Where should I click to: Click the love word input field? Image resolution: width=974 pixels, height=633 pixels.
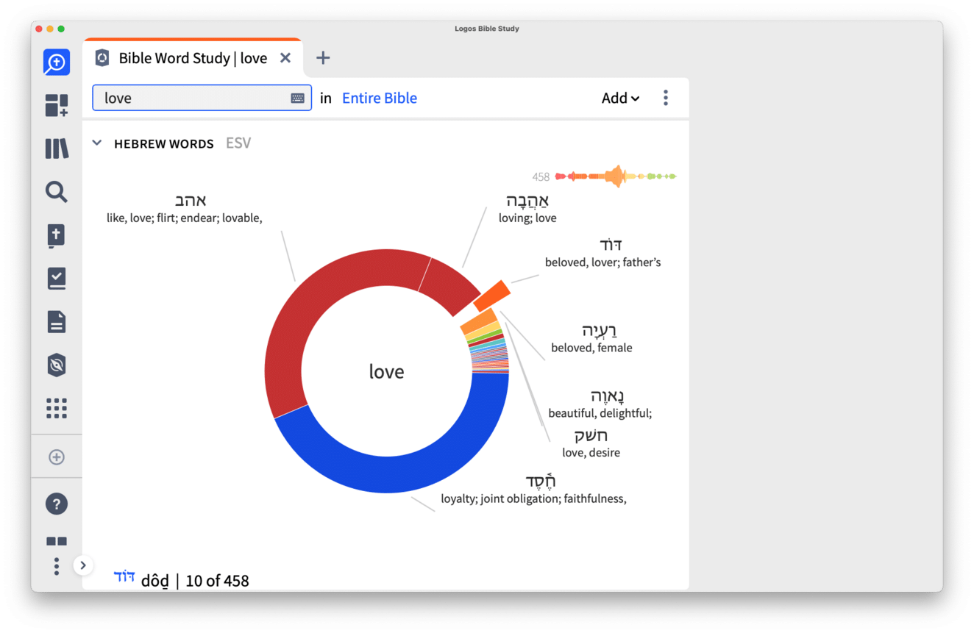click(191, 99)
